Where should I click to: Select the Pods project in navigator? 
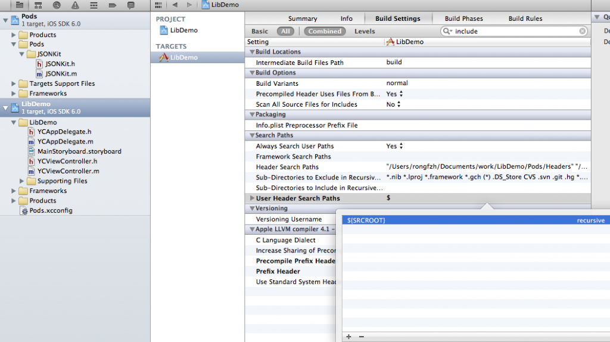coord(75,20)
